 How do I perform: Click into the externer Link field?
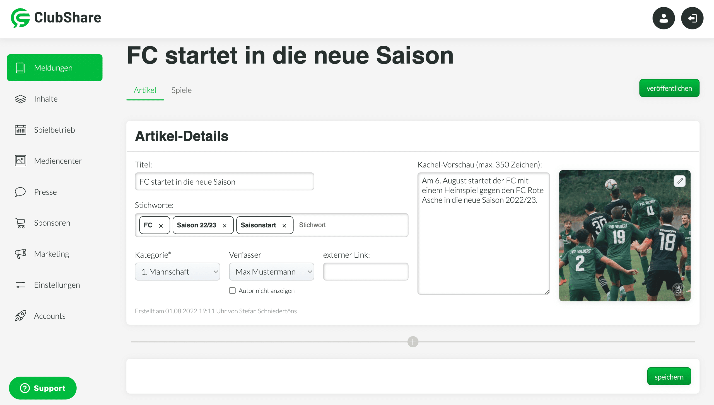(x=365, y=272)
